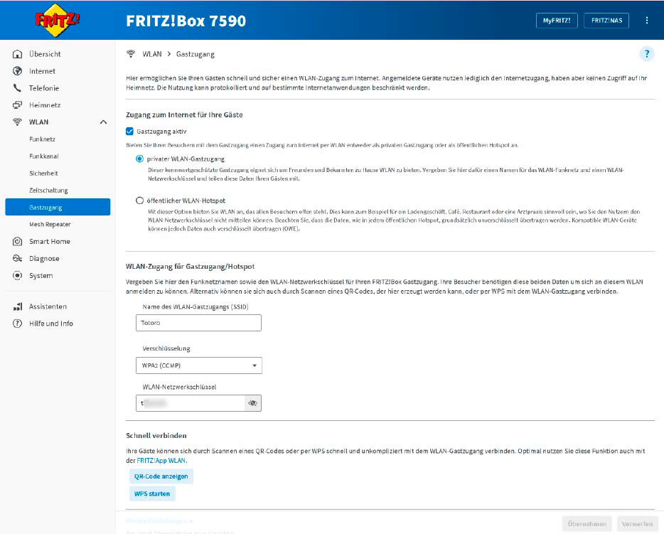664x534 pixels.
Task: Click the SSID field containing Totoro
Action: (198, 323)
